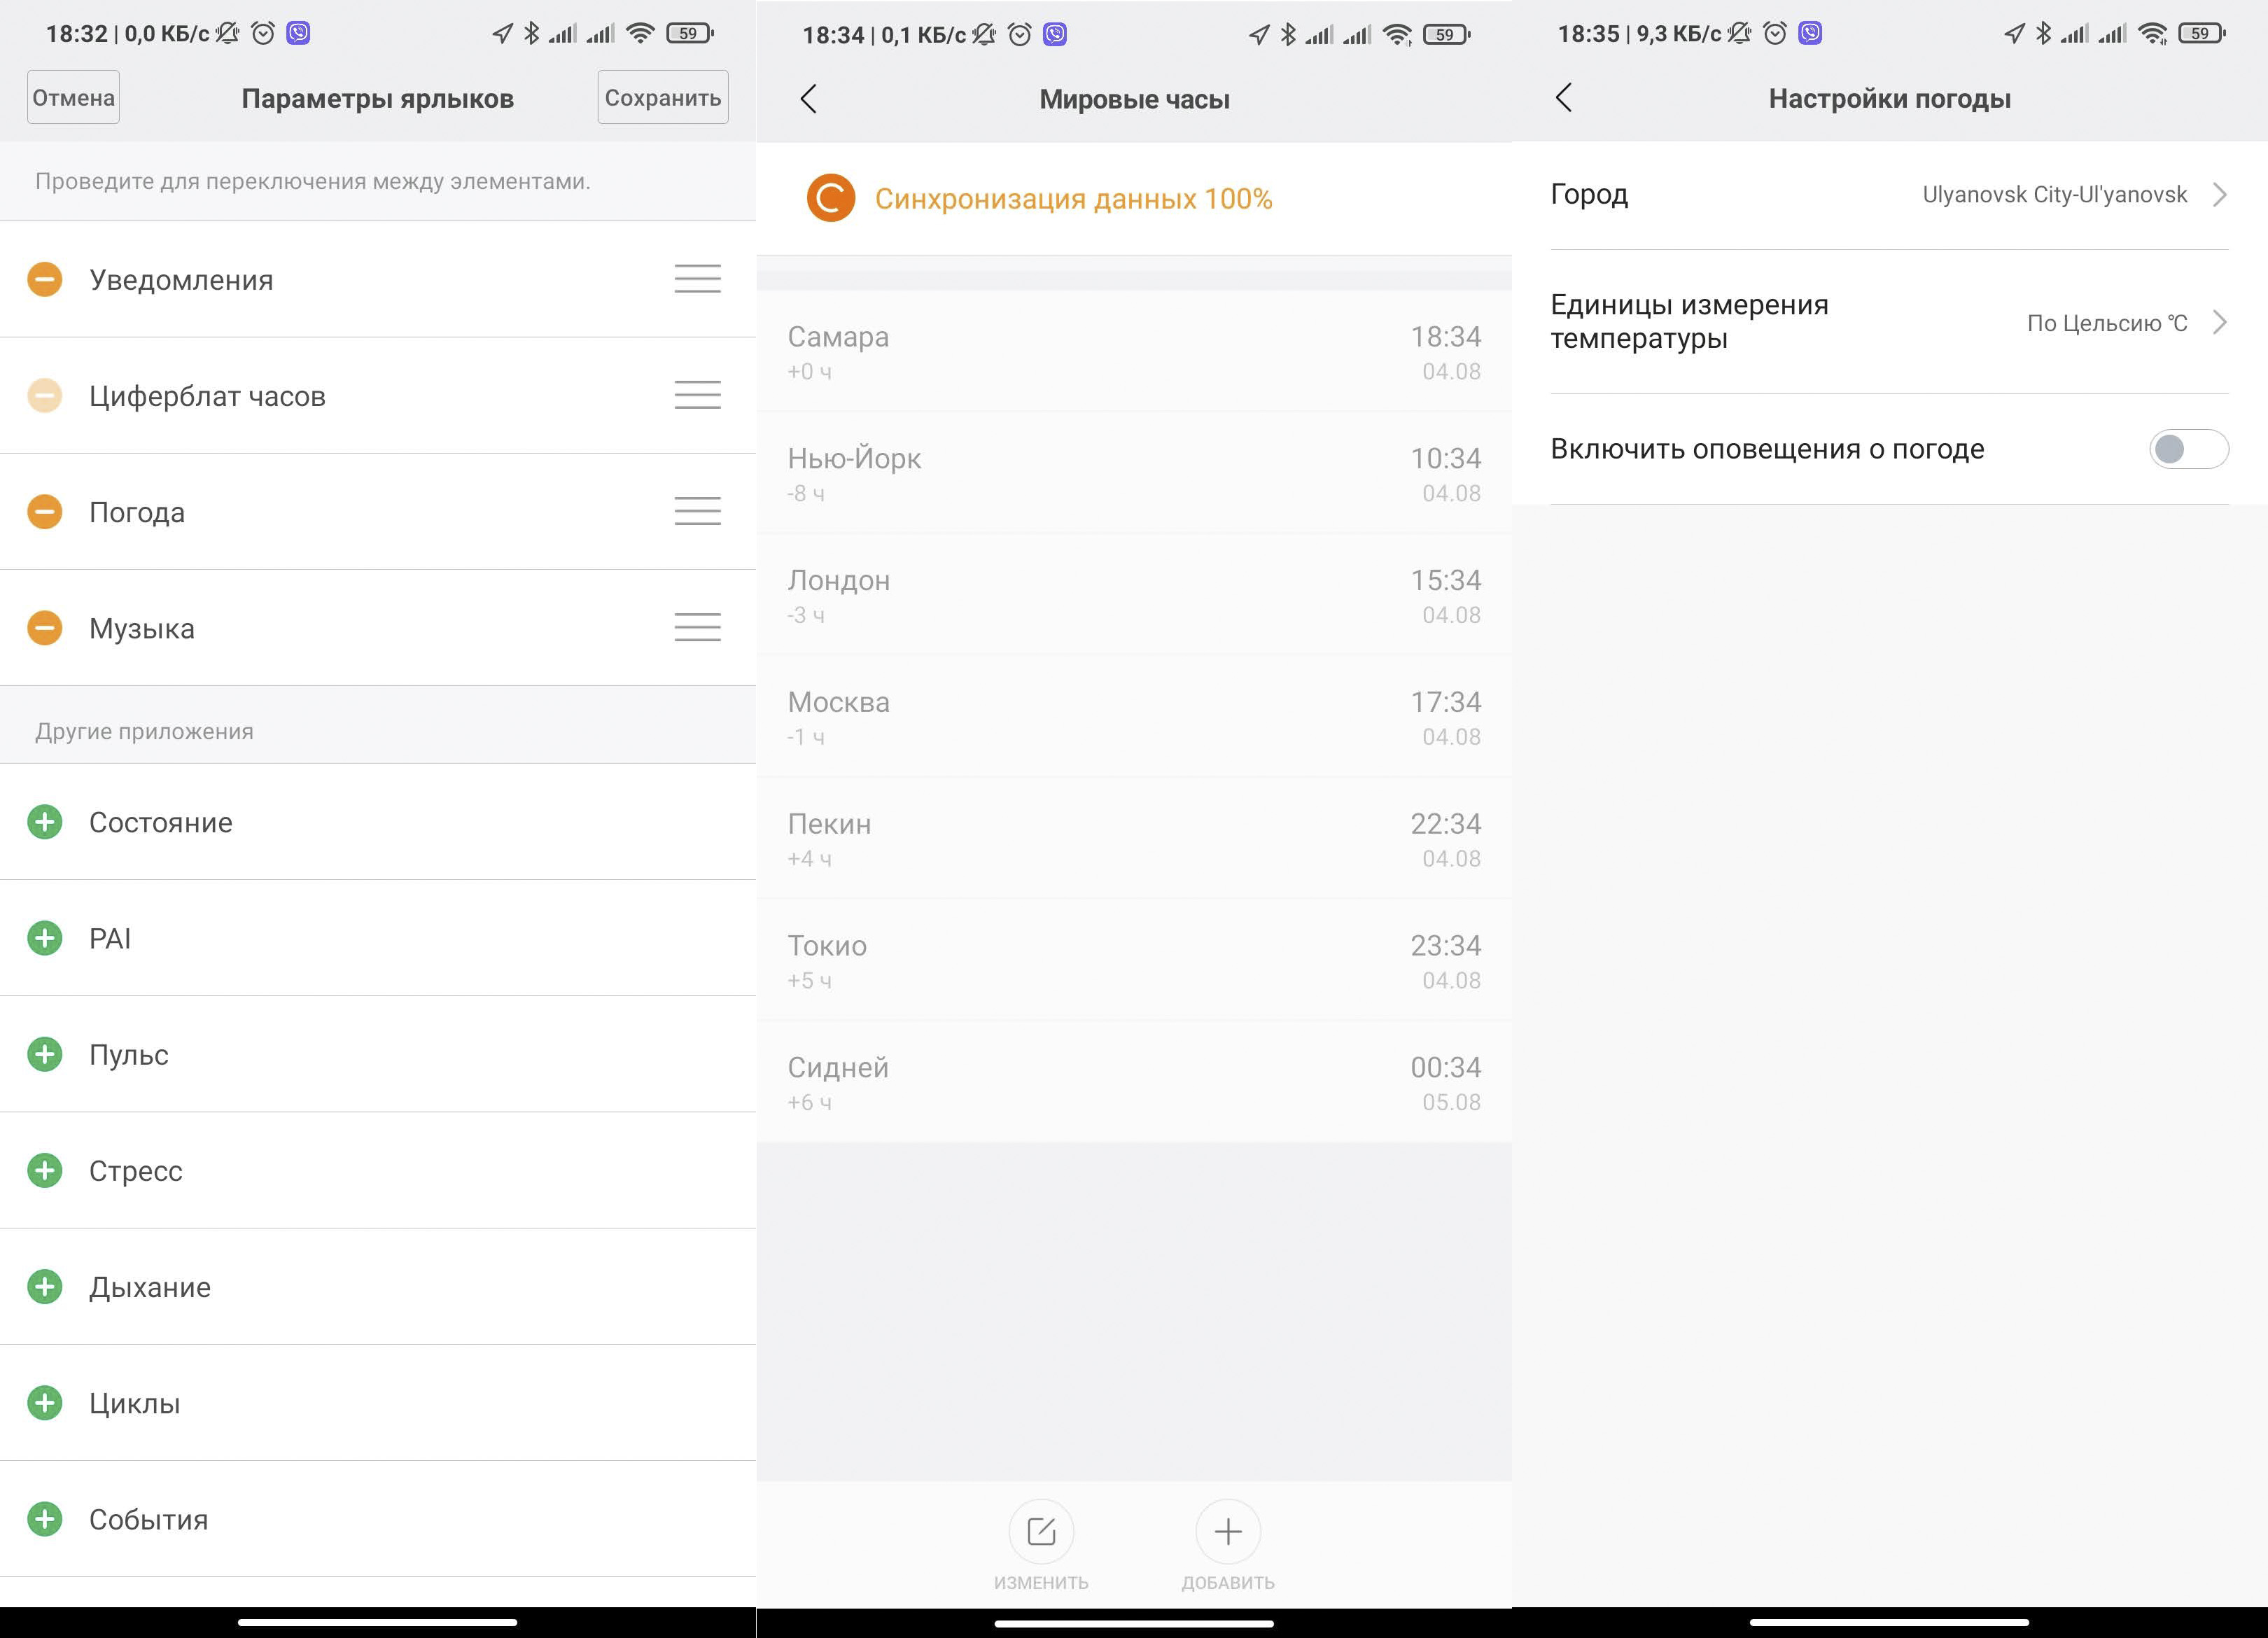This screenshot has height=1638, width=2268.
Task: Tap the Изменить edit icon
Action: (x=1041, y=1531)
